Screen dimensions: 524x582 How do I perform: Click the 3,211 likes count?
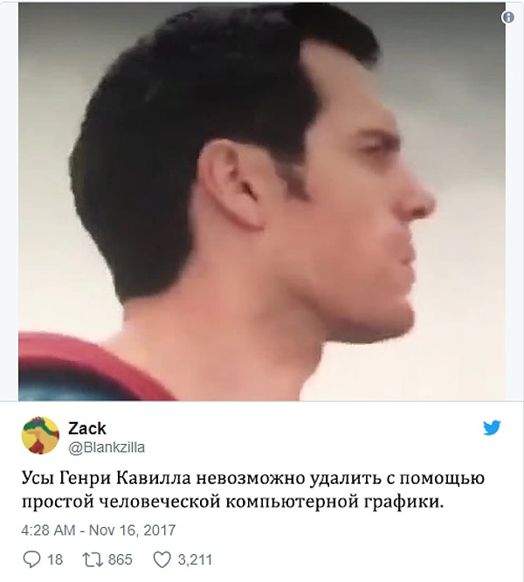[x=195, y=559]
